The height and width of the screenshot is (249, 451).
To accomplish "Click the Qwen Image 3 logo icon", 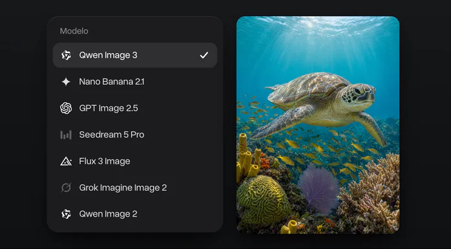I will pyautogui.click(x=66, y=55).
